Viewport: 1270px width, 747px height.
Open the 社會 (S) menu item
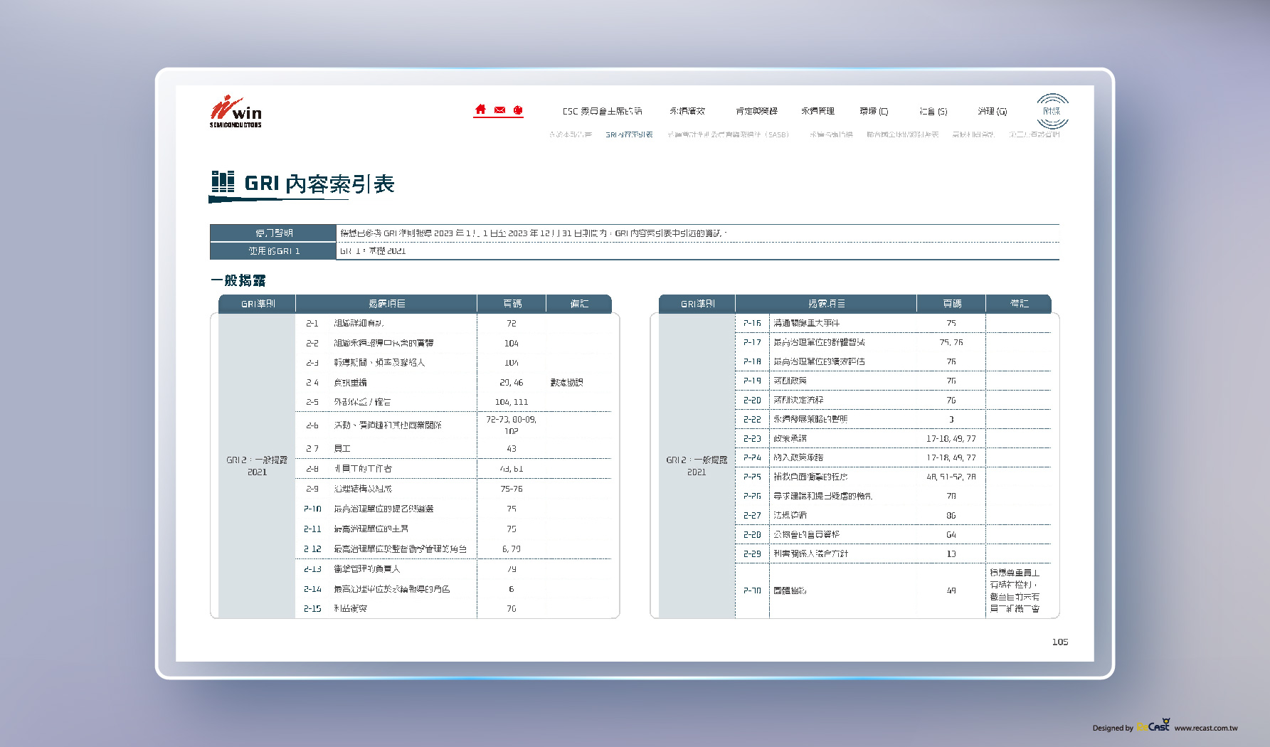click(933, 111)
